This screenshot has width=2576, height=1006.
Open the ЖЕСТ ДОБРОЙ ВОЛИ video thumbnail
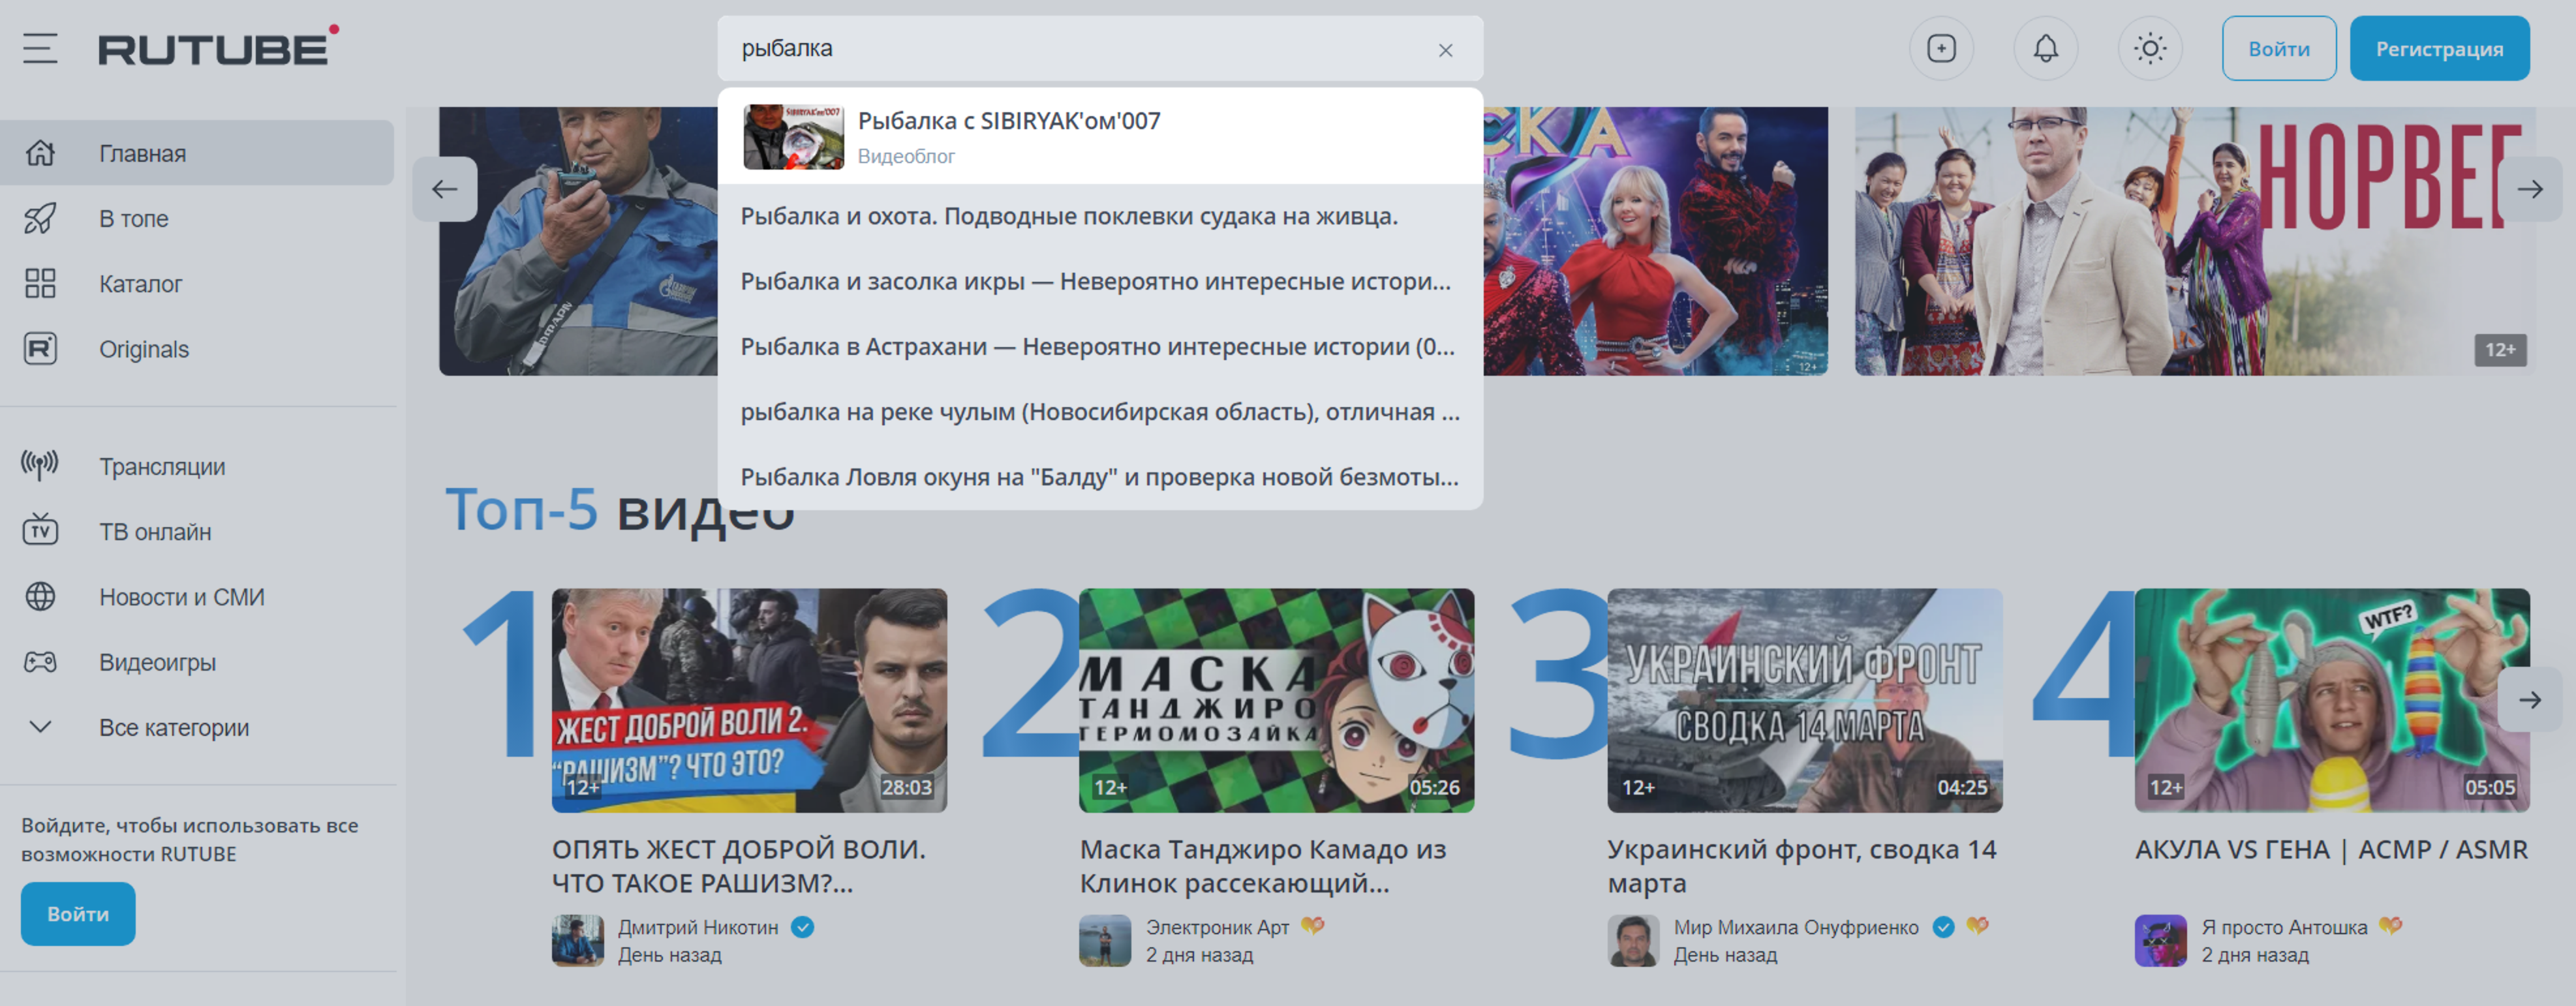[749, 700]
